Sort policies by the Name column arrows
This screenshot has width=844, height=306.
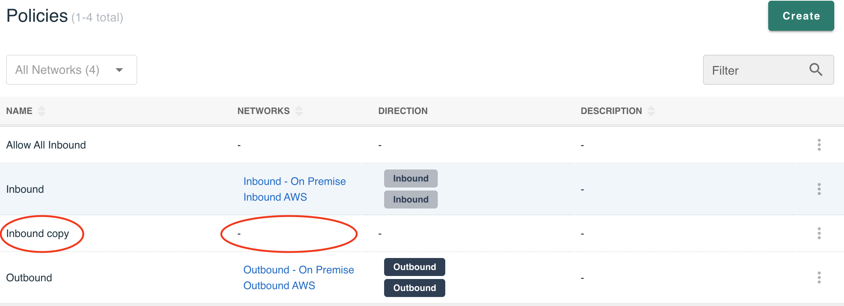coord(42,111)
